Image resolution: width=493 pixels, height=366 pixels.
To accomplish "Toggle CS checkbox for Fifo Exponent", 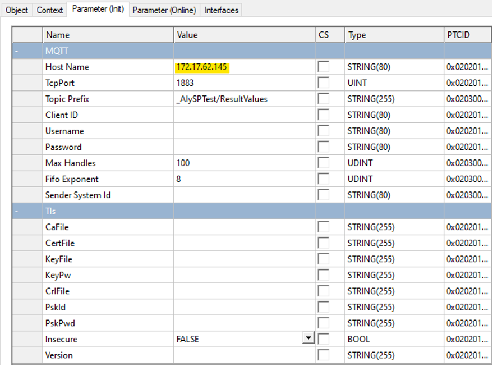I will (324, 179).
